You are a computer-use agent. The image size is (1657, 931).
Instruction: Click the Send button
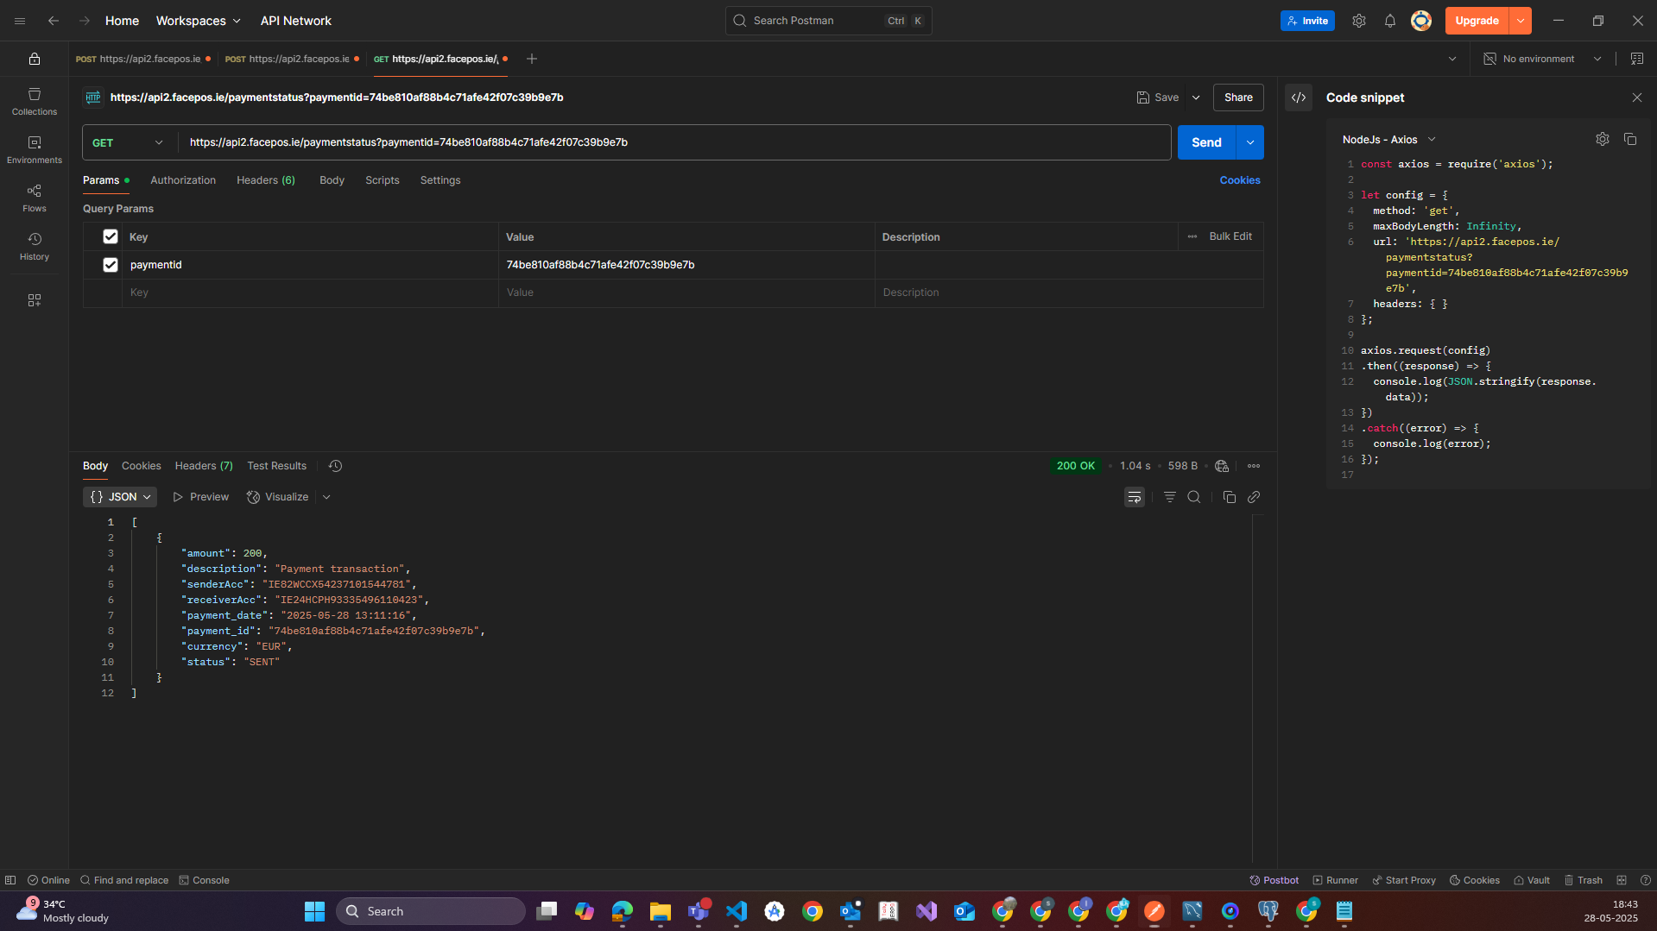1207,142
